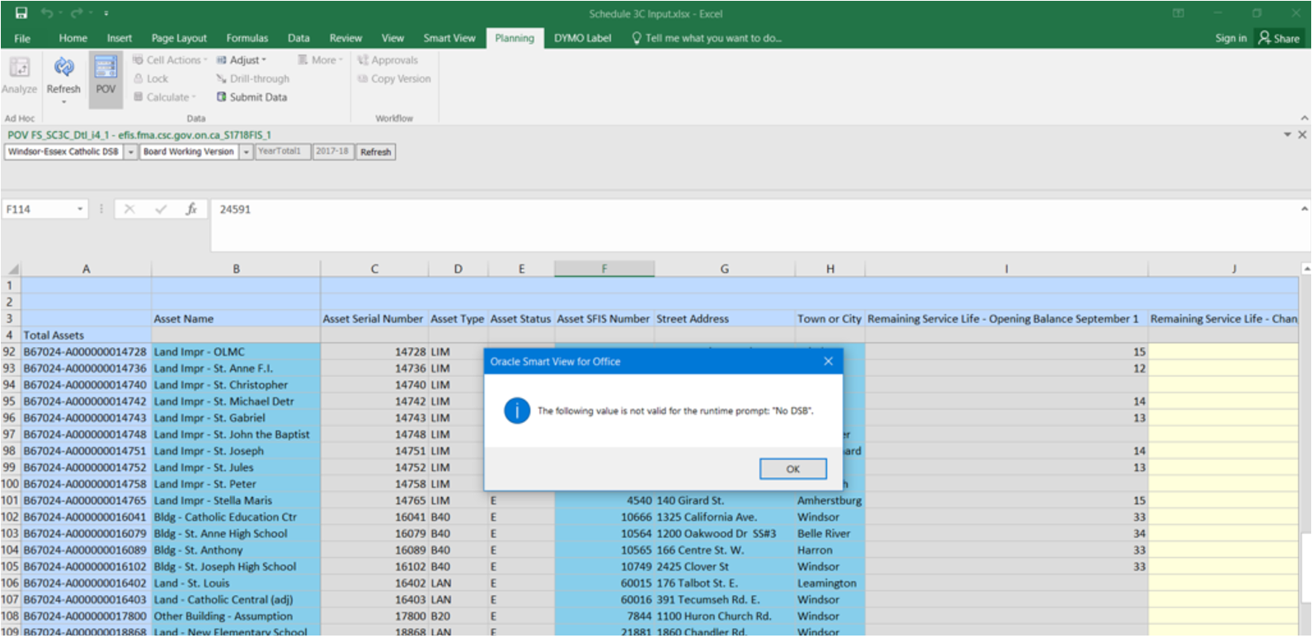Viewport: 1312px width, 638px height.
Task: Click the Refresh button in POV bar
Action: [375, 152]
